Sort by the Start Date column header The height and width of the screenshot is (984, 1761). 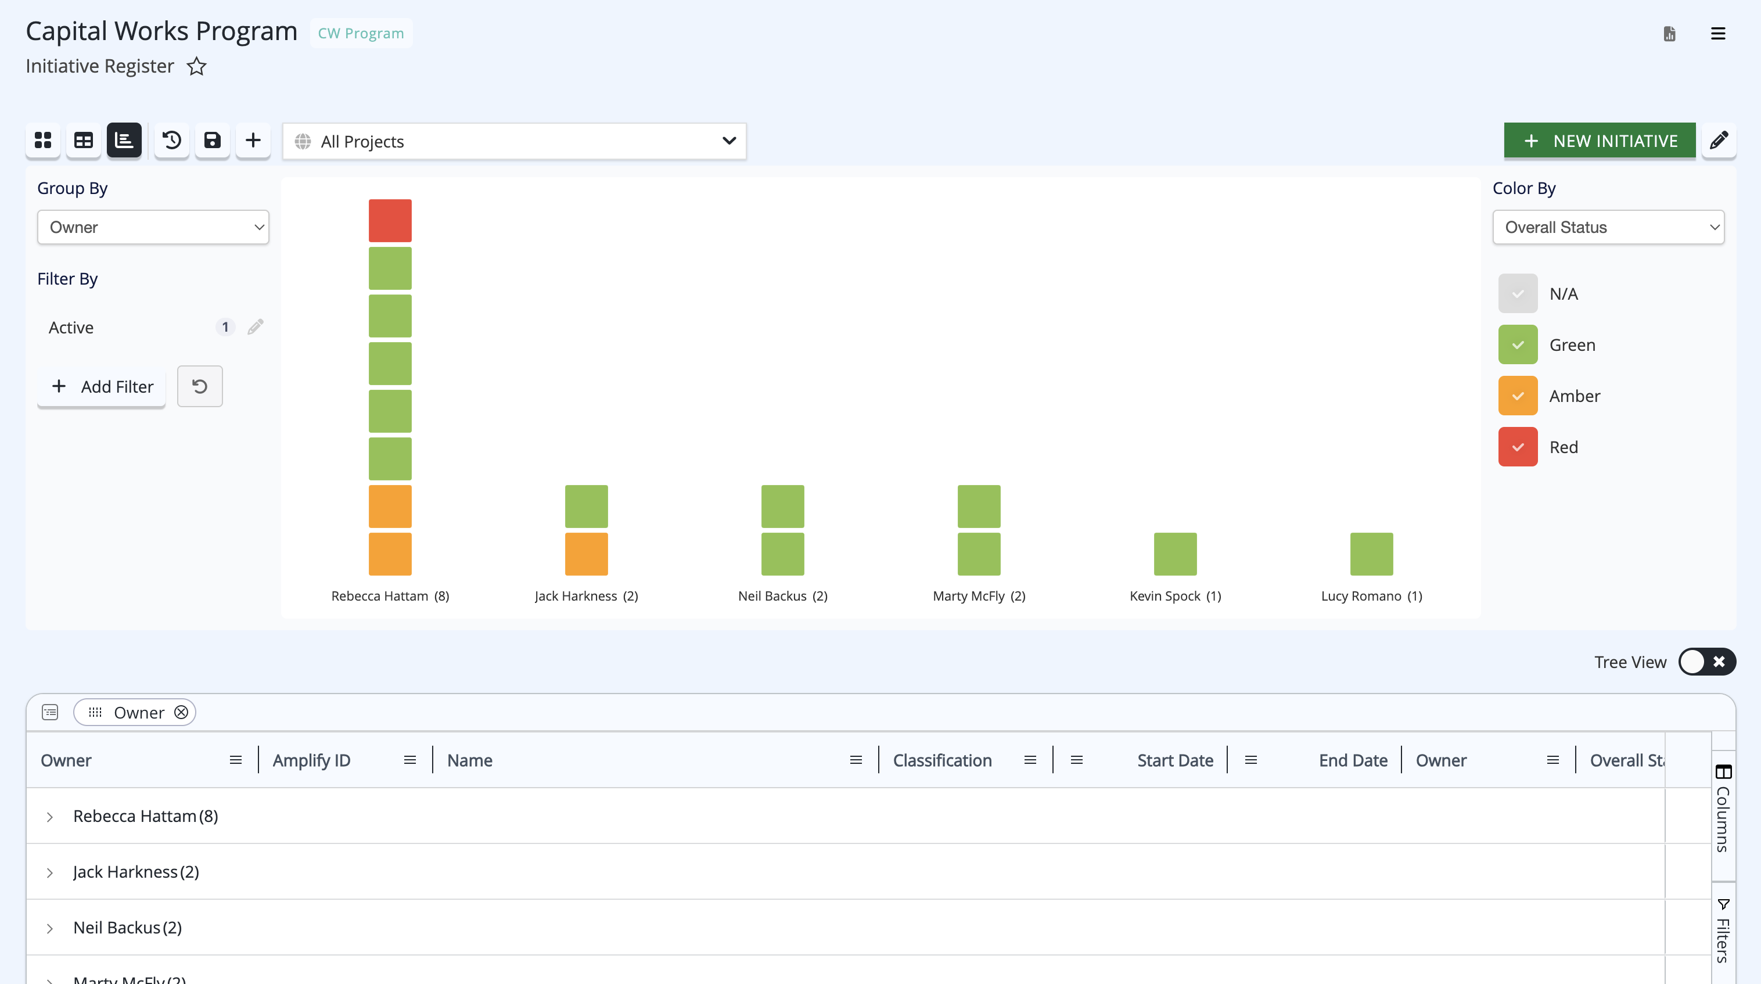[1175, 760]
